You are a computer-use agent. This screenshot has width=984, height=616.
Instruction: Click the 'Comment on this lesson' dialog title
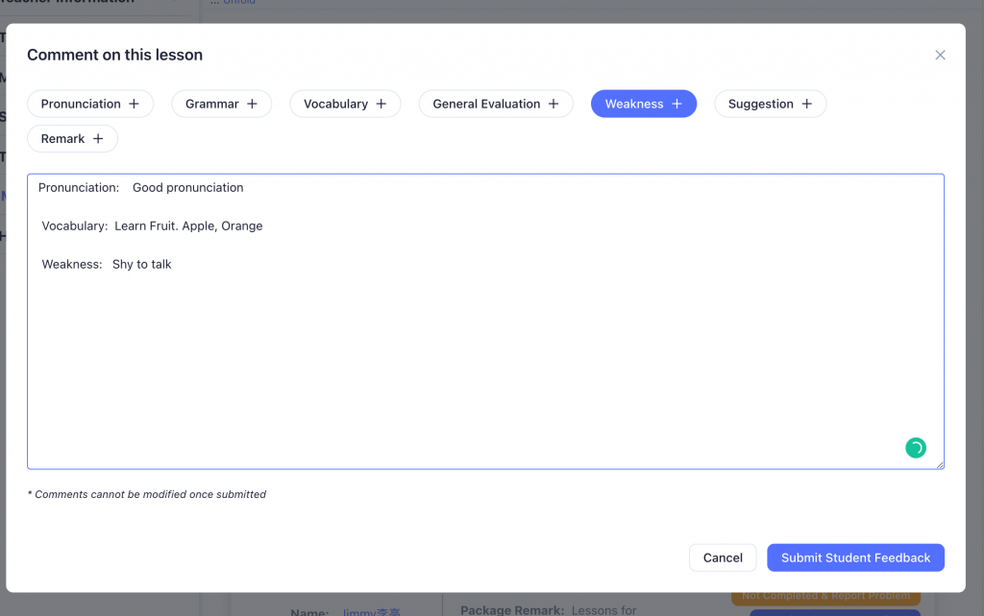point(115,55)
